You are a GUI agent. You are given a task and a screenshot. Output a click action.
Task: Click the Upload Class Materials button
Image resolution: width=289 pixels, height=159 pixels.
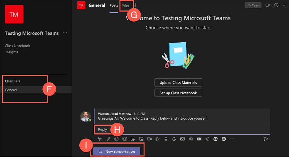coord(178,83)
